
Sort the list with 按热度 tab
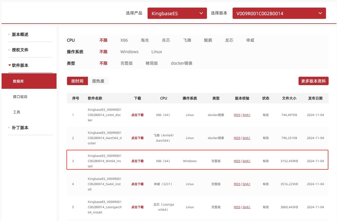(x=98, y=81)
